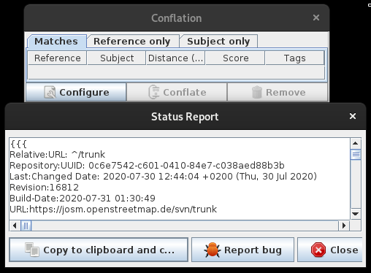Close the Conflation dialog window

tap(316, 18)
